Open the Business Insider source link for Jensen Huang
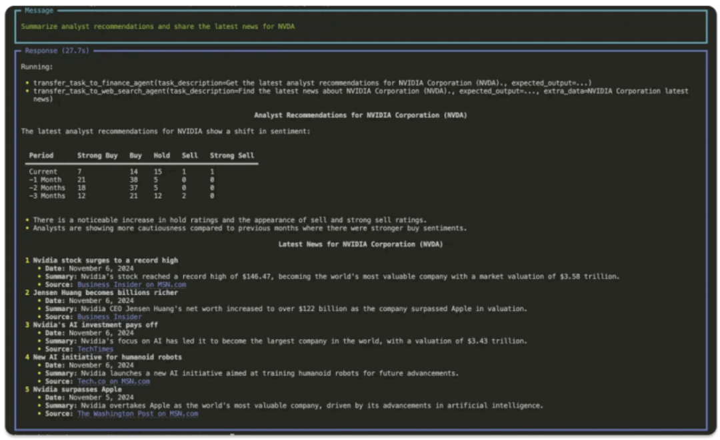This screenshot has width=720, height=440. coord(109,317)
